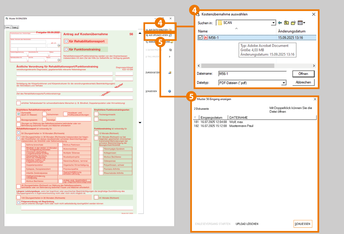This screenshot has width=344, height=234.
Task: Switch to the 'Seite 2' tab
Action: (x=16, y=27)
